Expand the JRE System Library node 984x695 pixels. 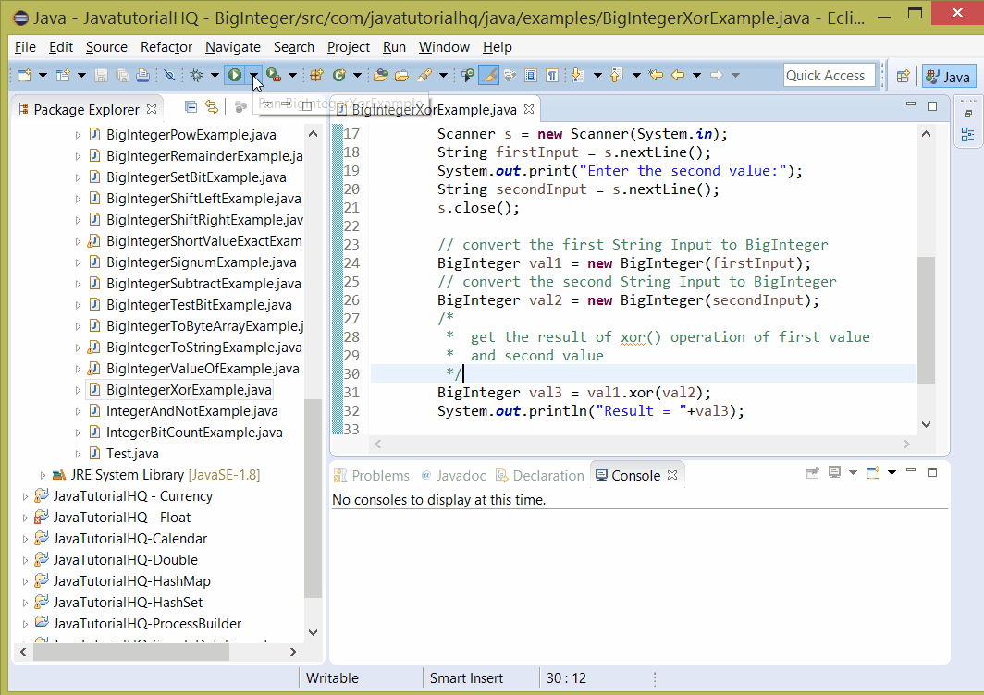(x=42, y=474)
